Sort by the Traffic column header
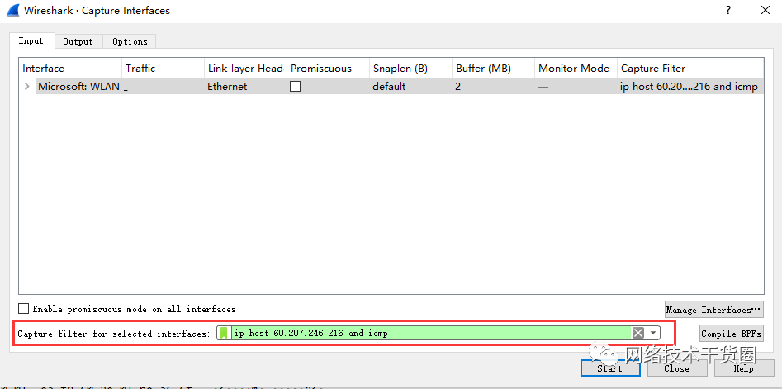The height and width of the screenshot is (389, 782). [x=163, y=69]
